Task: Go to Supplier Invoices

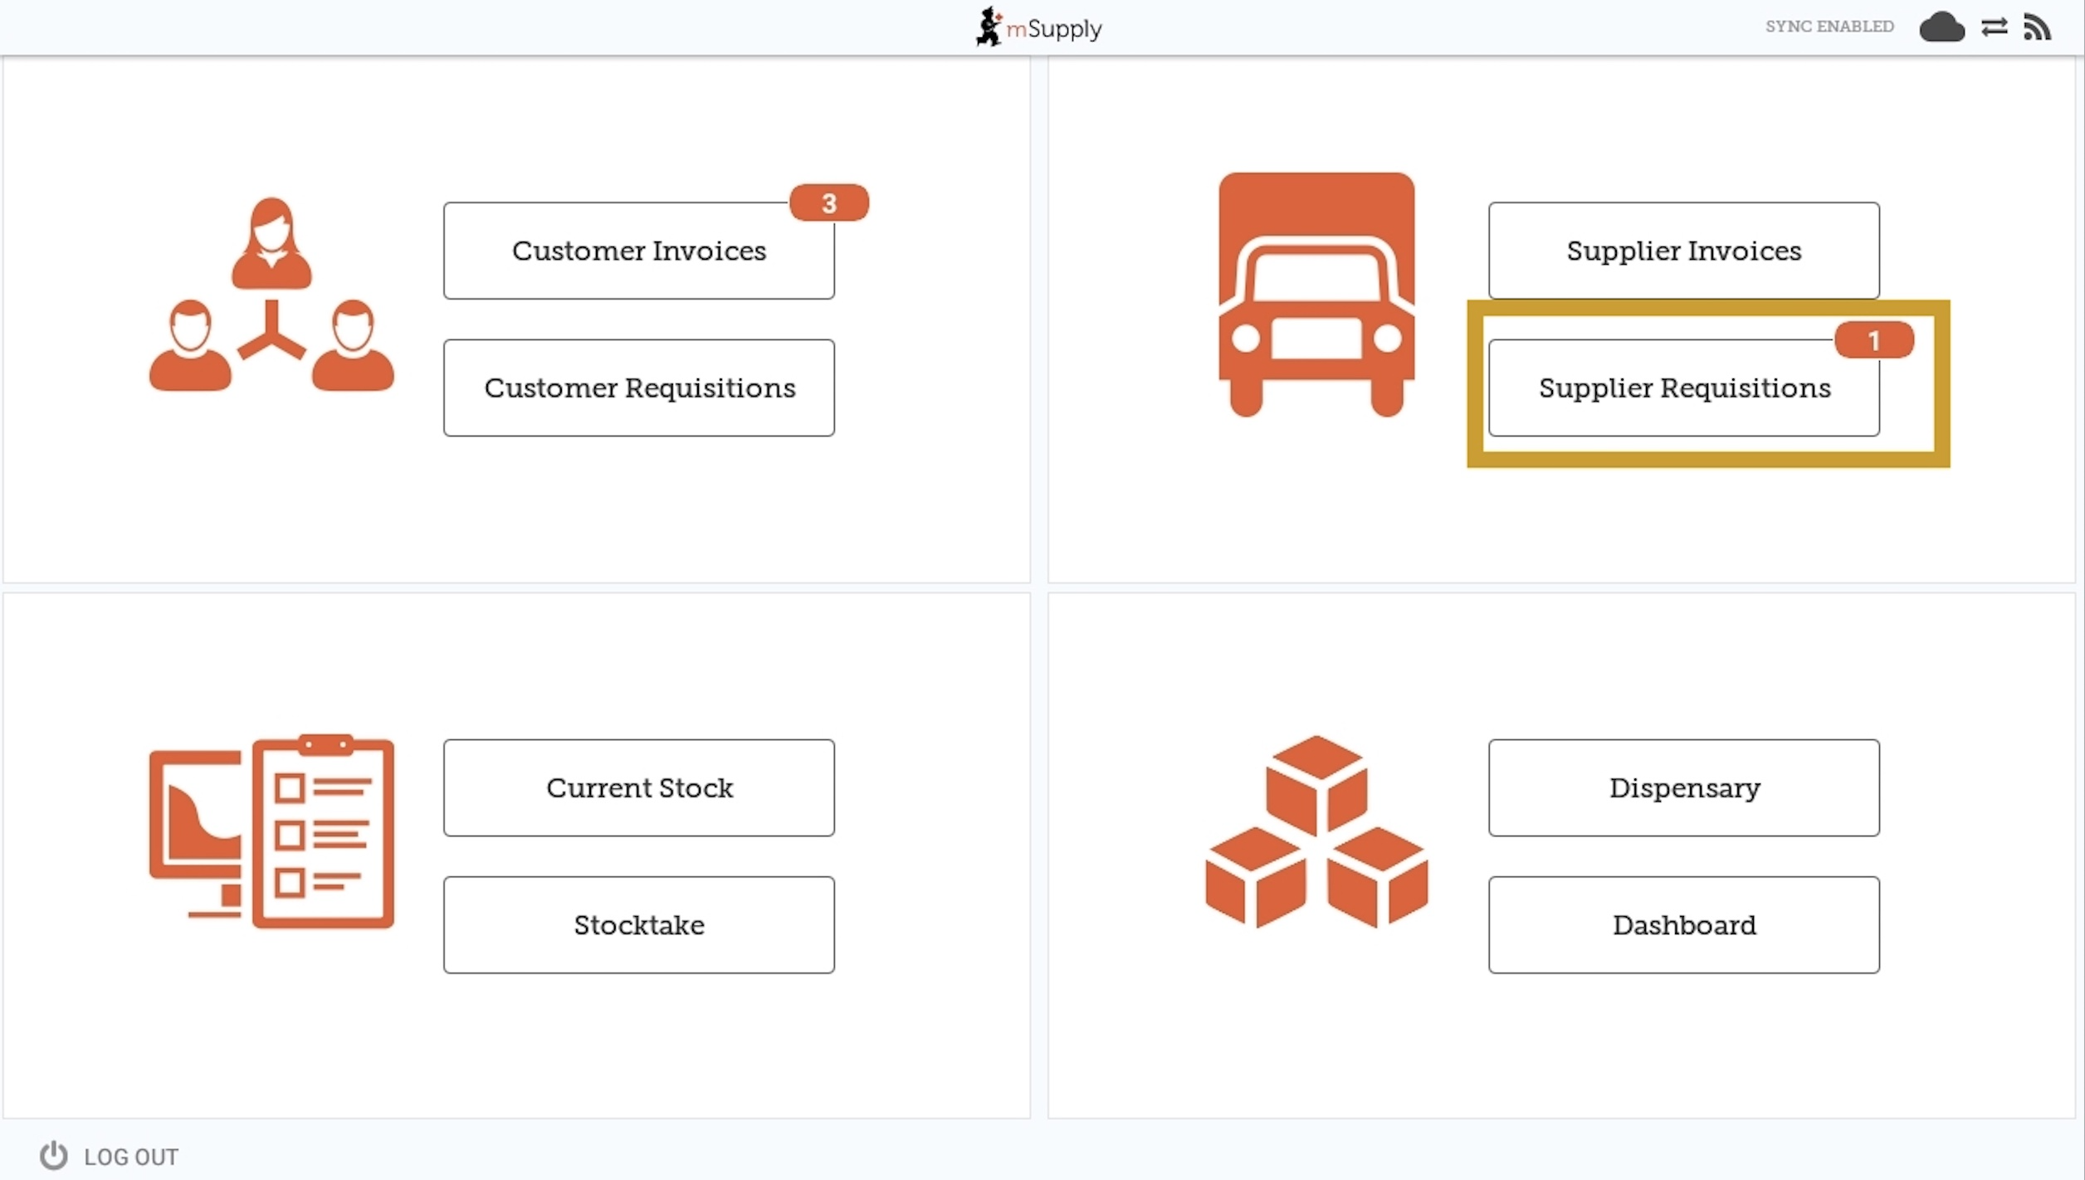Action: tap(1683, 251)
